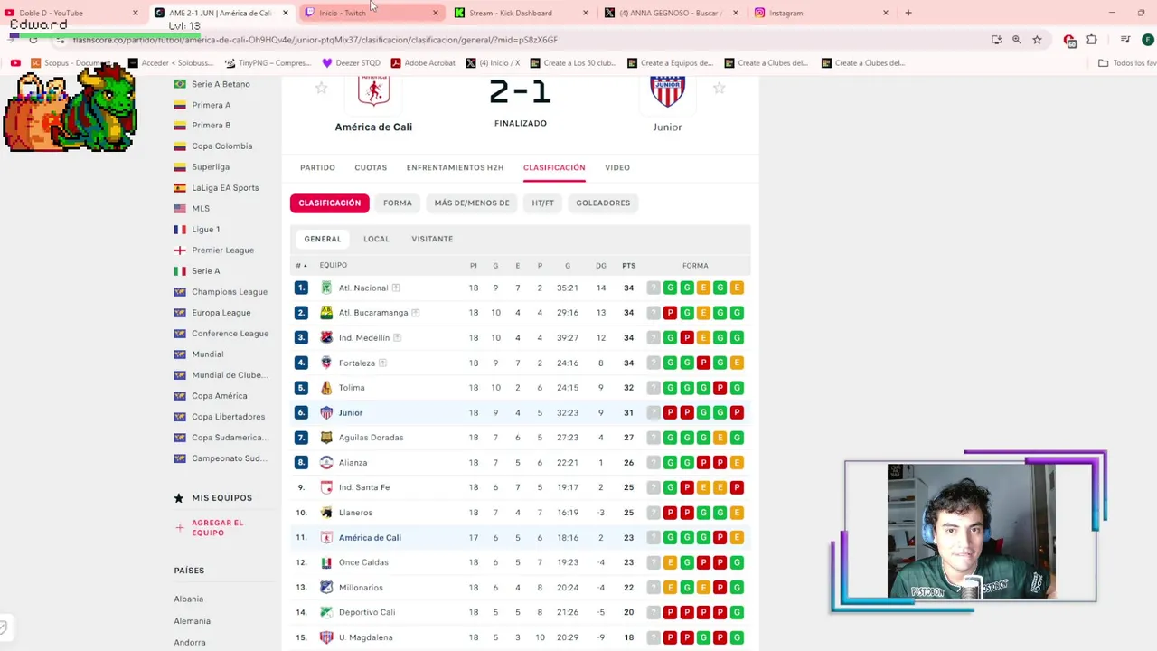This screenshot has width=1157, height=651.
Task: Click the Junior team name in table
Action: 351,412
